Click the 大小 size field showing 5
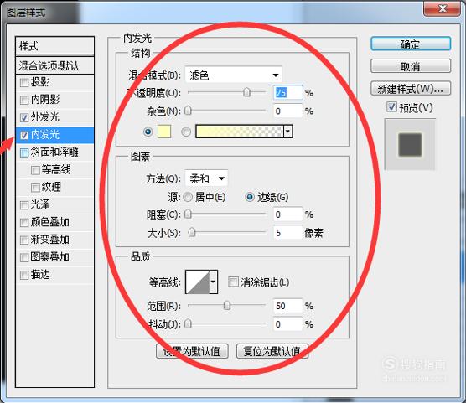 click(288, 232)
